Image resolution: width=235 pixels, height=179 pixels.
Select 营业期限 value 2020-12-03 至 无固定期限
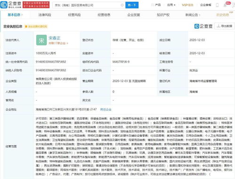click(x=129, y=81)
